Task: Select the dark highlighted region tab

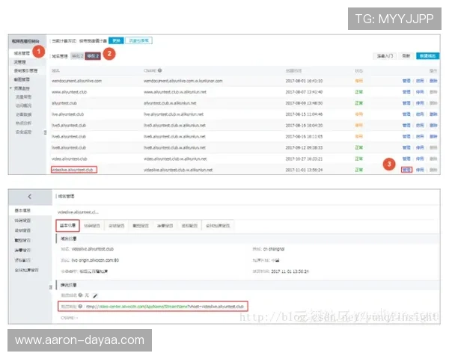Action: [x=93, y=56]
